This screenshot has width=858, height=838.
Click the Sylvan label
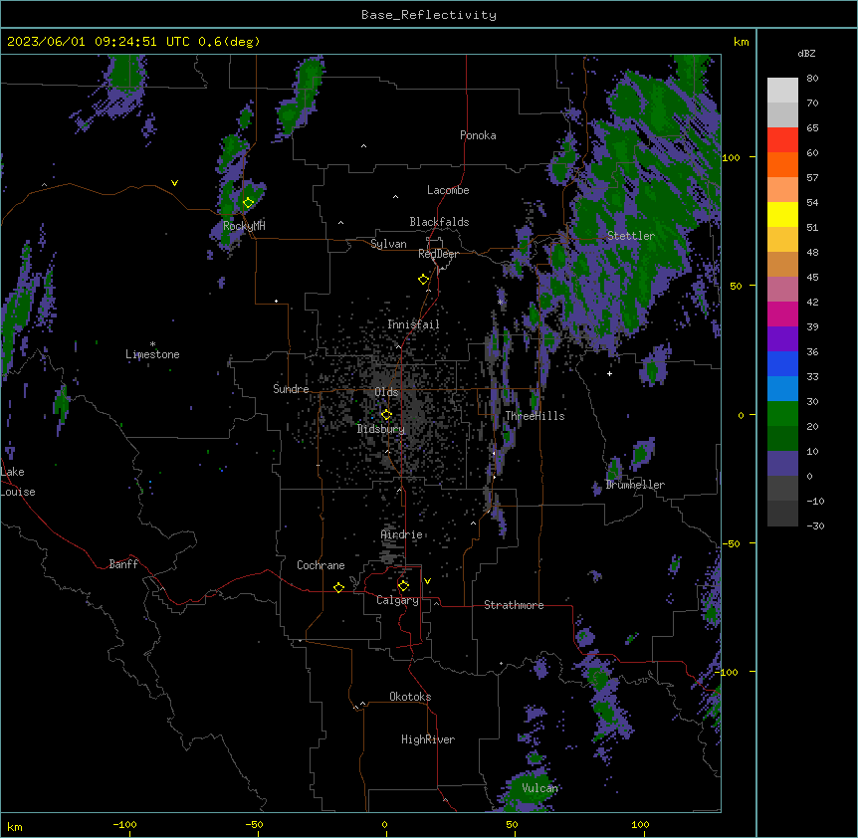(x=388, y=244)
